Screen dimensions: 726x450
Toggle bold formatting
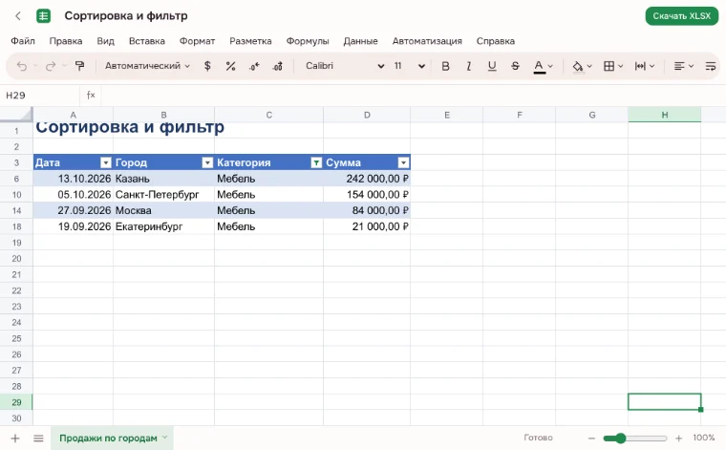445,66
